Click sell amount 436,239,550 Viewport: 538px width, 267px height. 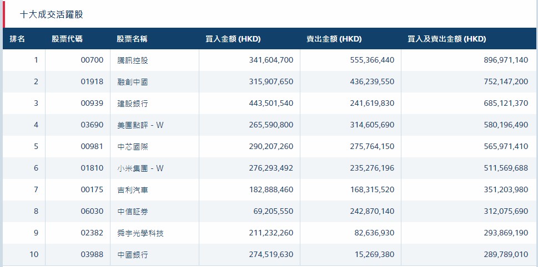373,82
